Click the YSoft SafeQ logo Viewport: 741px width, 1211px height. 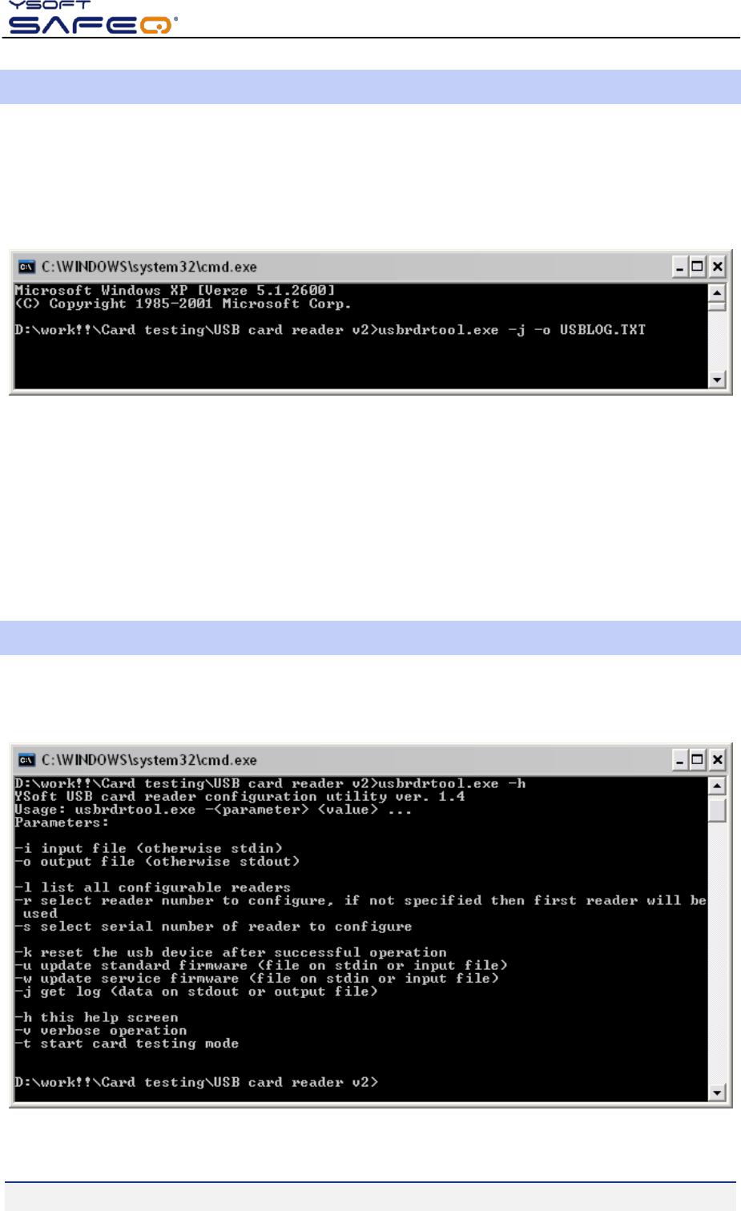point(93,17)
